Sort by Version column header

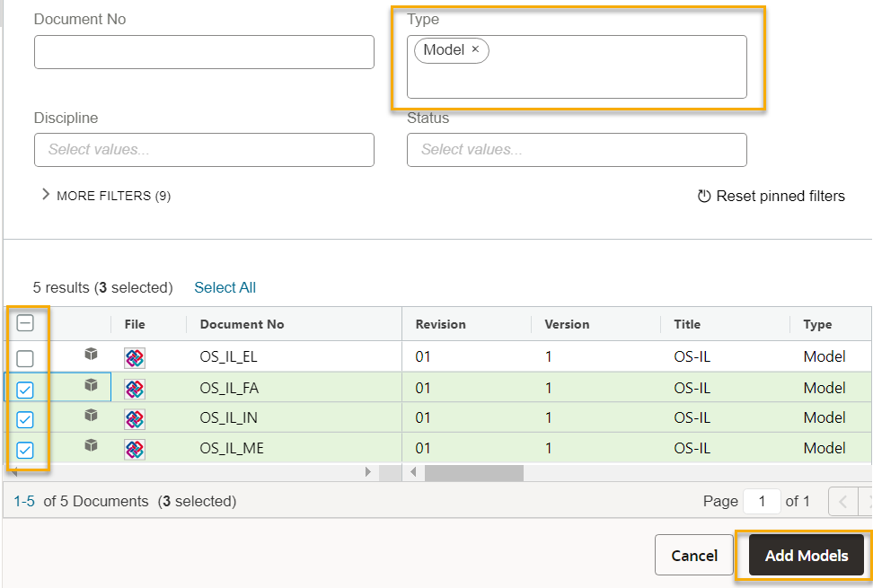point(567,324)
